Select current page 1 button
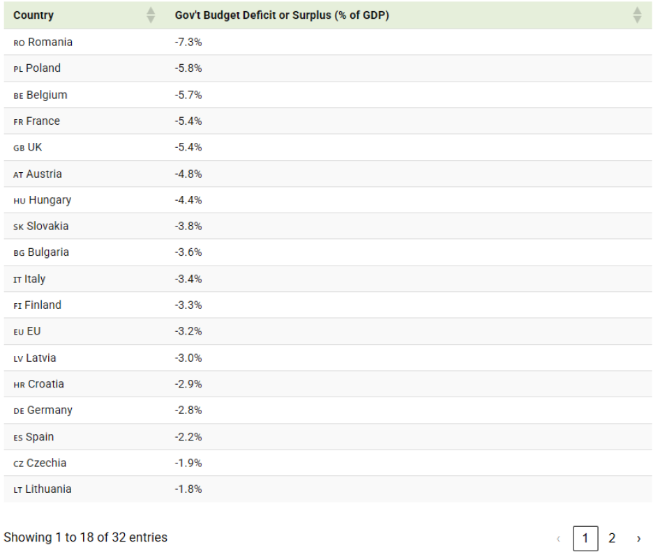This screenshot has height=552, width=660. (x=585, y=538)
